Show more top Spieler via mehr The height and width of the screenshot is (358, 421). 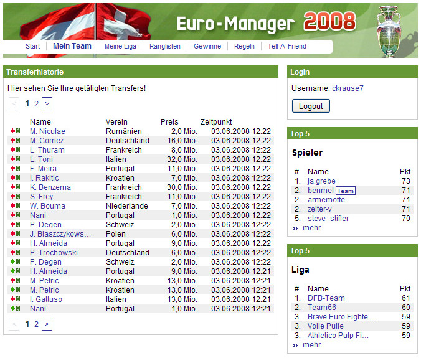312,228
